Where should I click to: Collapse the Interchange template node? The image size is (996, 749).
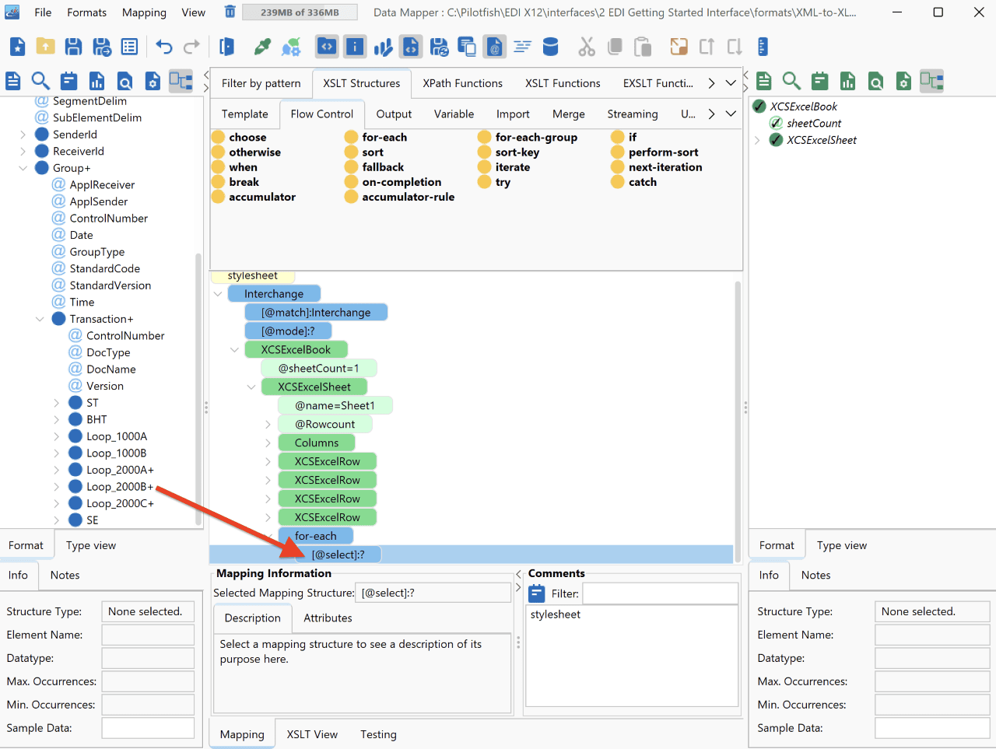[x=217, y=294]
